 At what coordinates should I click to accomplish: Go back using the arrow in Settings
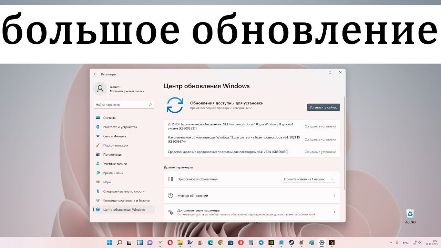pyautogui.click(x=95, y=74)
